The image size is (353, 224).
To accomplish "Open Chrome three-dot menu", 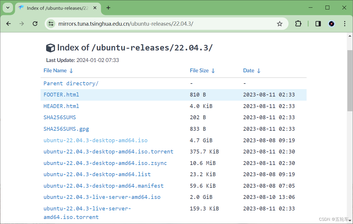I will coord(345,24).
